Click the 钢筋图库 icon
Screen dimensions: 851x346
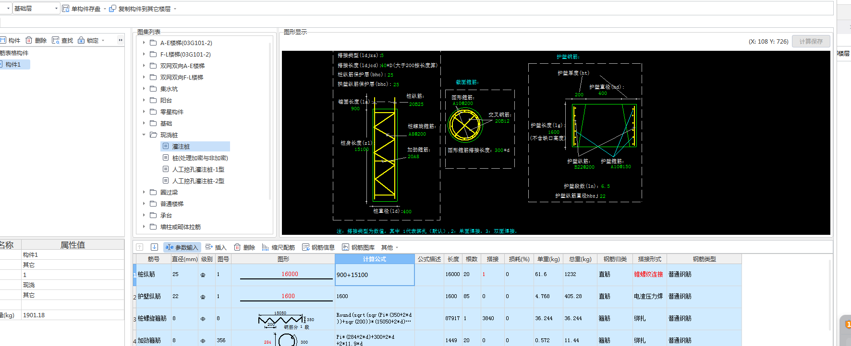[345, 247]
